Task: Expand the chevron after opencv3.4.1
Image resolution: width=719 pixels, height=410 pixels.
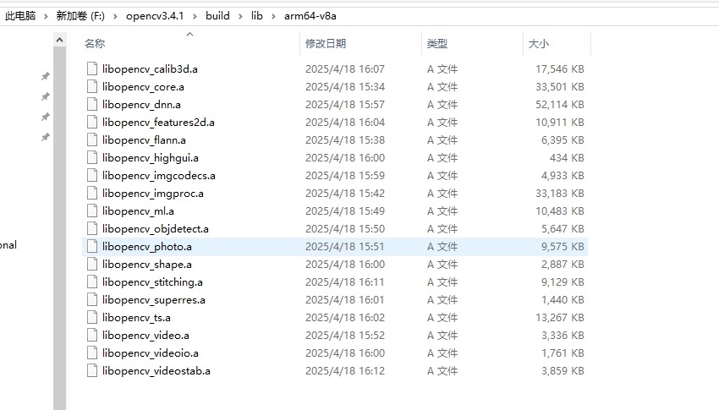Action: pos(195,16)
